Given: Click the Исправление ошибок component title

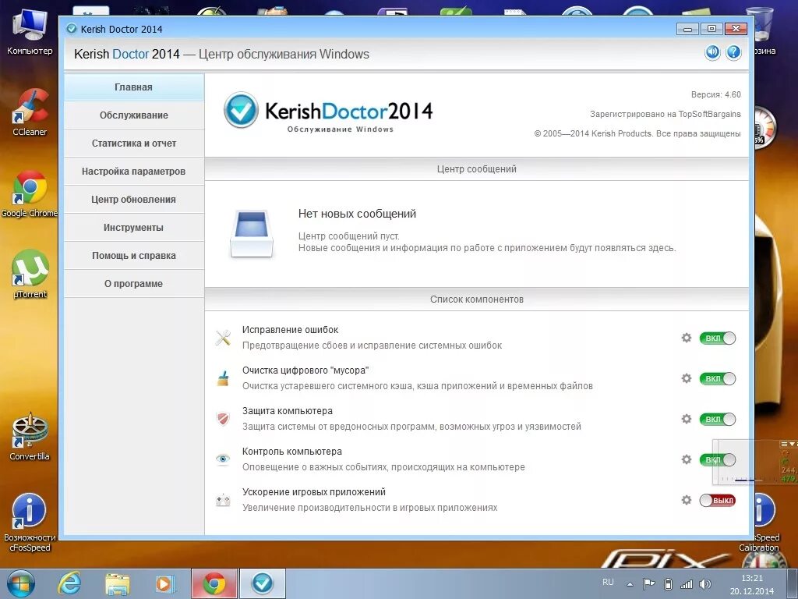Looking at the screenshot, I should [x=290, y=330].
